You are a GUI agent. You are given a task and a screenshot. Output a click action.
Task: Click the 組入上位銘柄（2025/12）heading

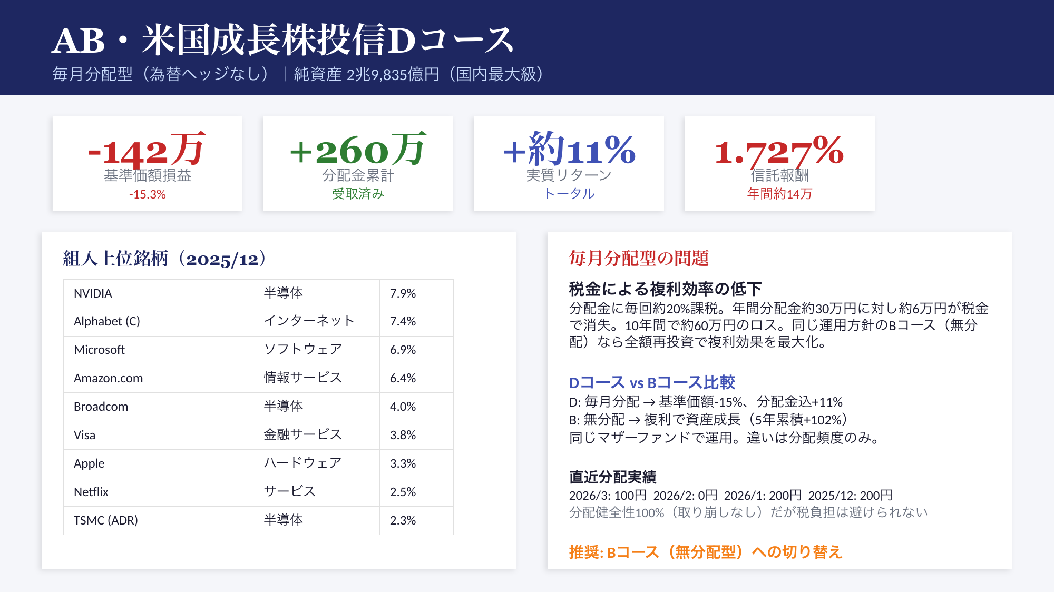(164, 259)
